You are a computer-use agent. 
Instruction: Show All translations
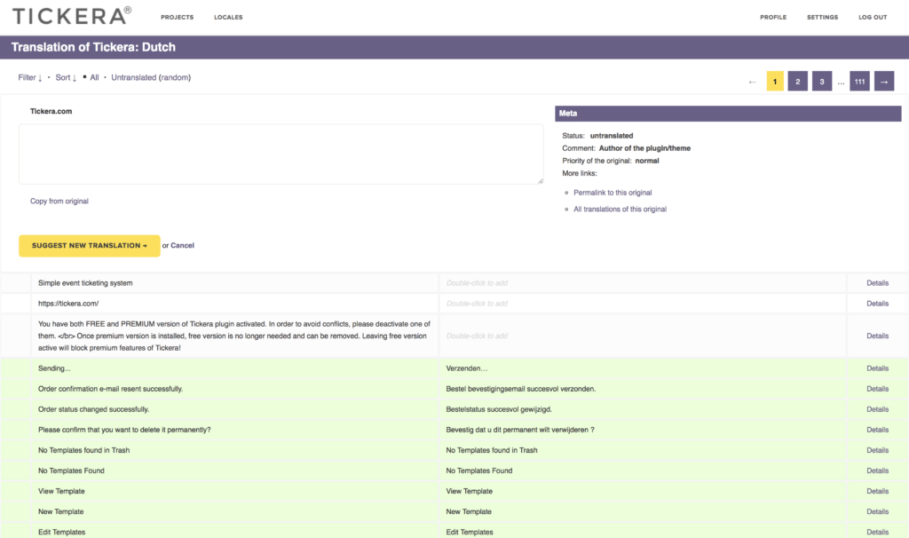(94, 78)
